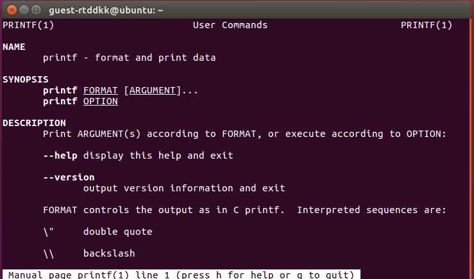474x279 pixels.
Task: Click the underlined FORMAT word in synopsis
Action: (x=100, y=90)
